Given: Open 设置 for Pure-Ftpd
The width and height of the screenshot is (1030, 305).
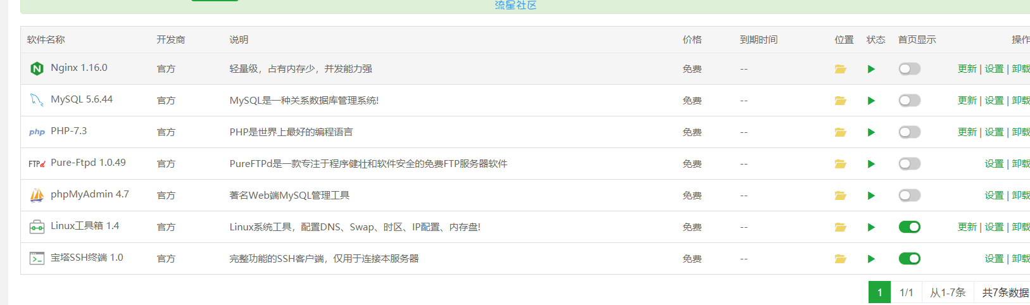Looking at the screenshot, I should [x=994, y=164].
